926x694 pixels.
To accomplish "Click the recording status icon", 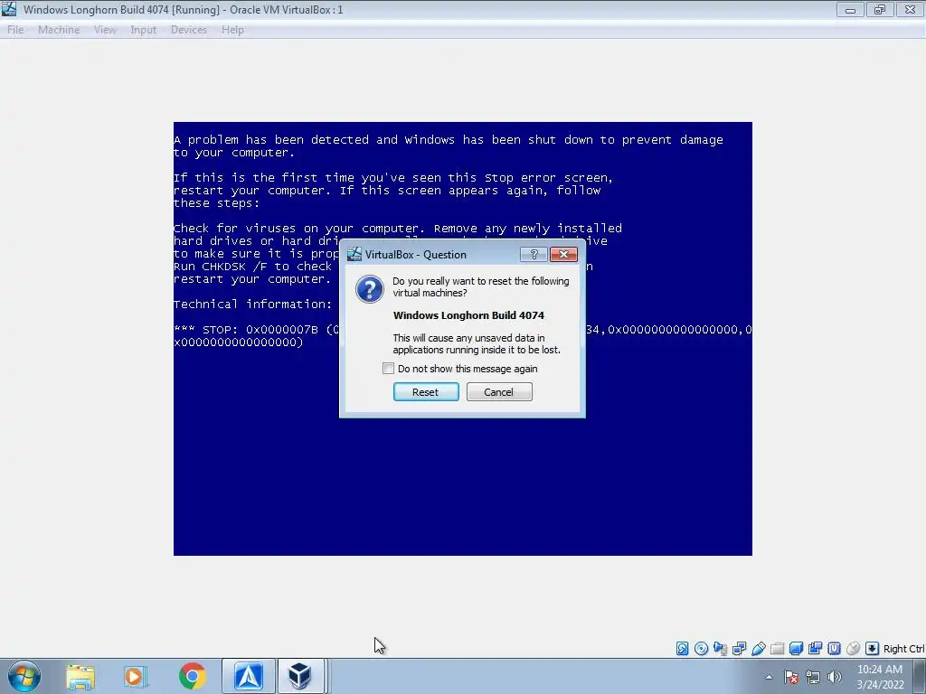I will (815, 649).
